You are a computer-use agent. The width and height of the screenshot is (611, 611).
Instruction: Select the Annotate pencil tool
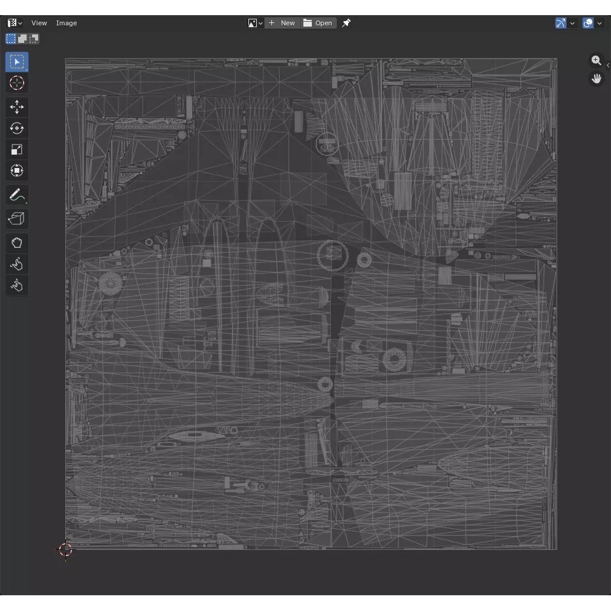pos(17,195)
